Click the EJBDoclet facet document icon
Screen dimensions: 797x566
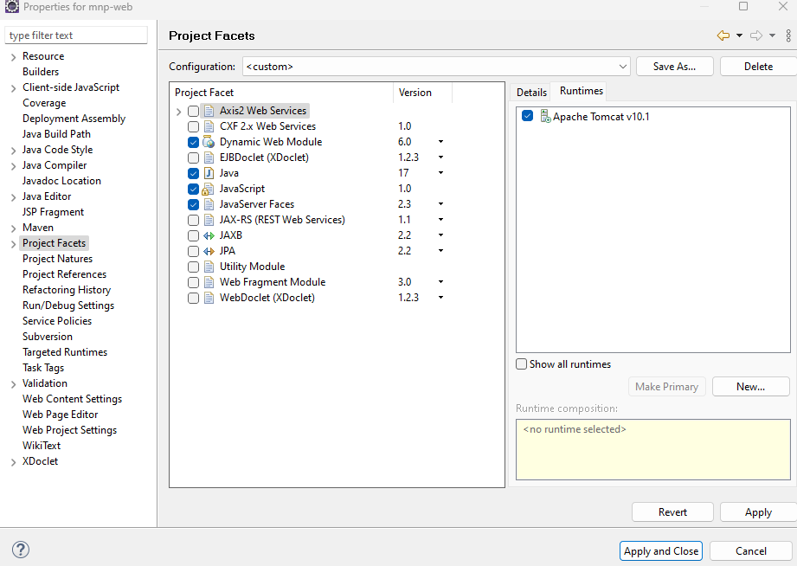tap(209, 158)
